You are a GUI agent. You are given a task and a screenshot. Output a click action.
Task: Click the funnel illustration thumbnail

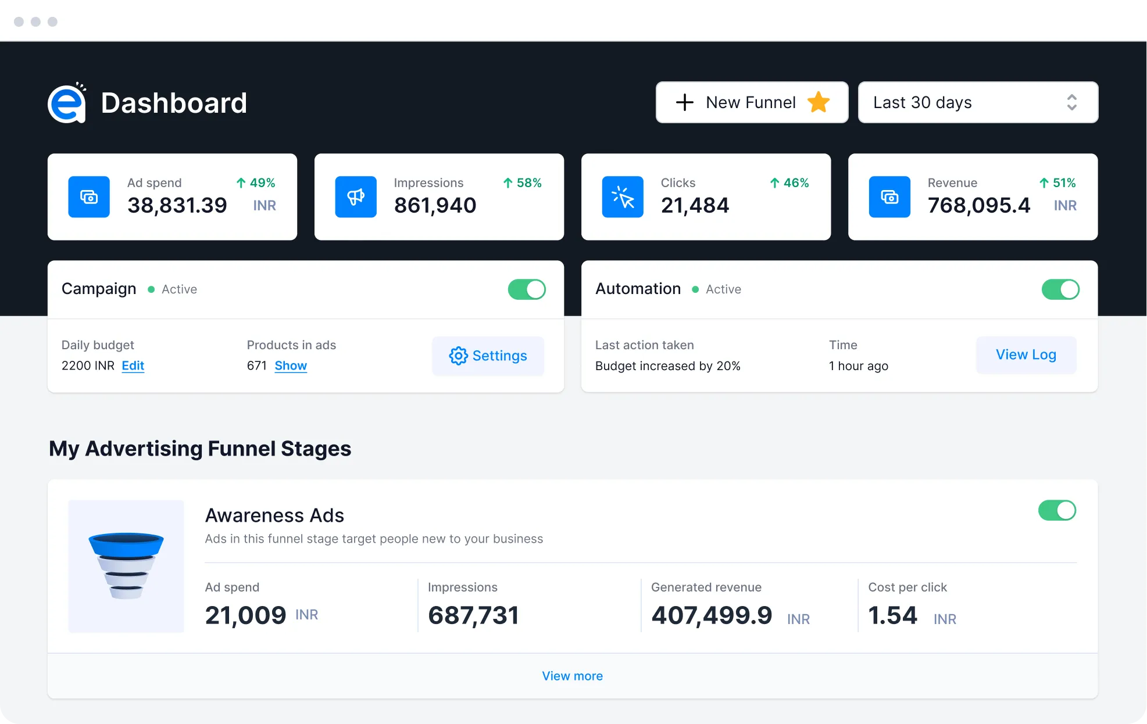(126, 567)
